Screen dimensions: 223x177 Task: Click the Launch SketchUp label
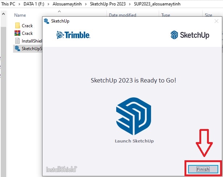tap(134, 141)
